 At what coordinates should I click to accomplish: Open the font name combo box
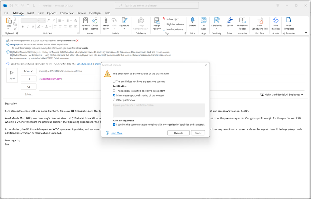point(29,21)
